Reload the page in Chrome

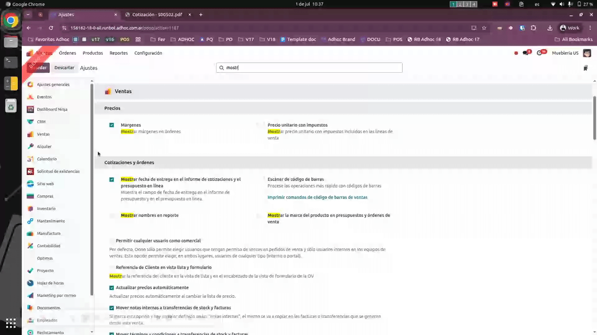click(51, 28)
